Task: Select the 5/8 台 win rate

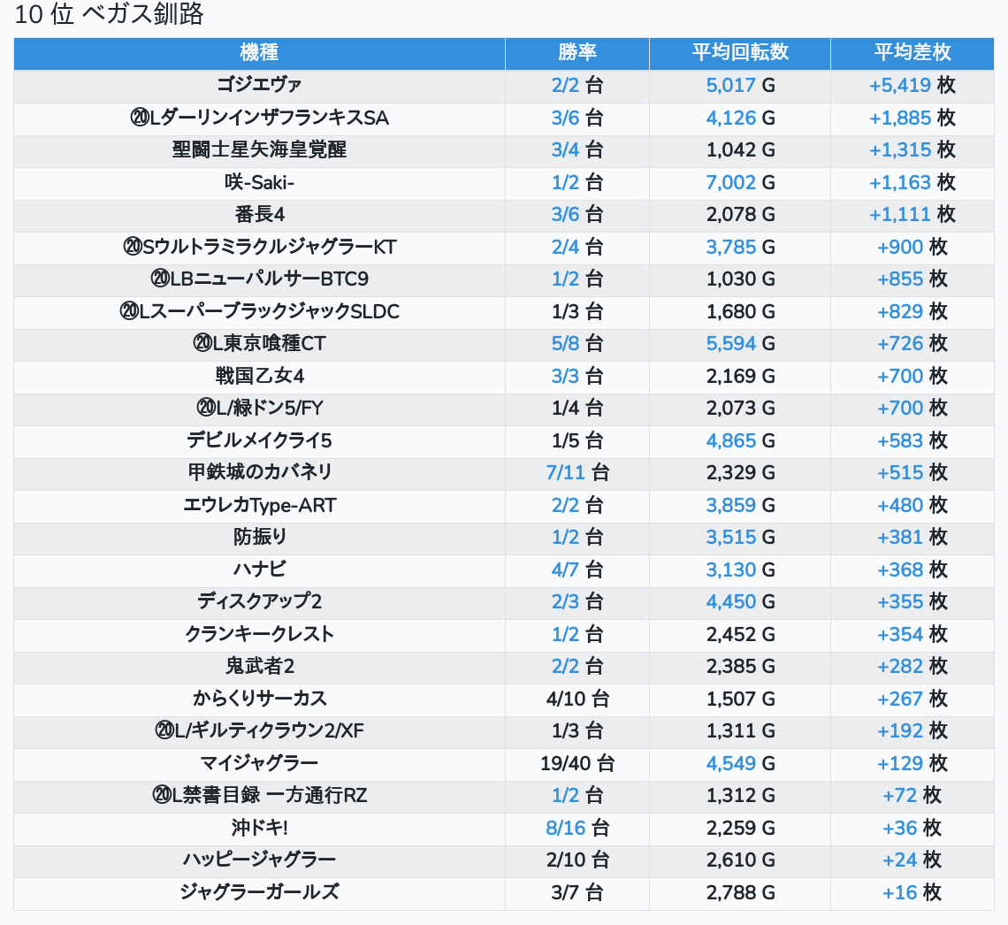Action: 577,344
